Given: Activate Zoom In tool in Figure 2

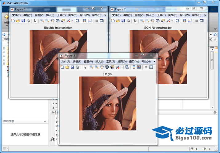Looking at the screenshot, I should 142,21.
